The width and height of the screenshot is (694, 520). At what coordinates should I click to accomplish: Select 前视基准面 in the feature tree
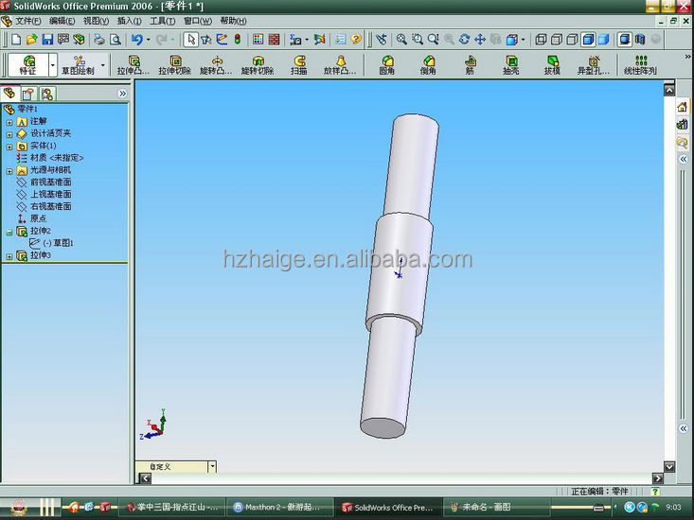tap(50, 182)
